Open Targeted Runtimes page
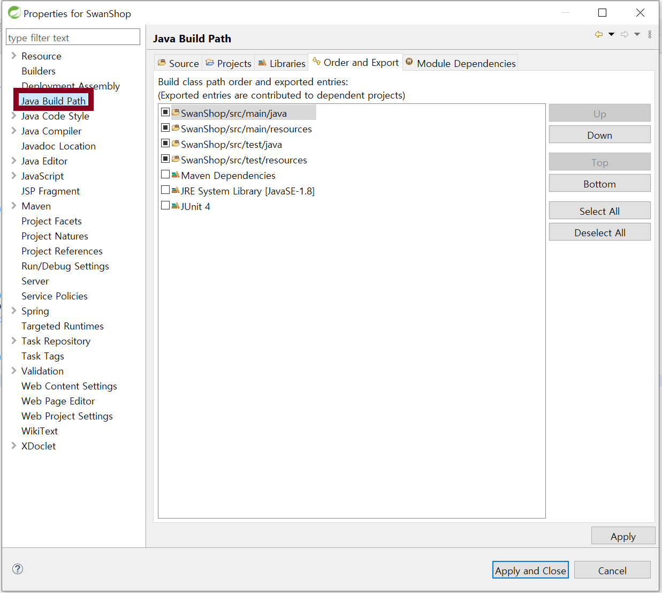 [63, 326]
